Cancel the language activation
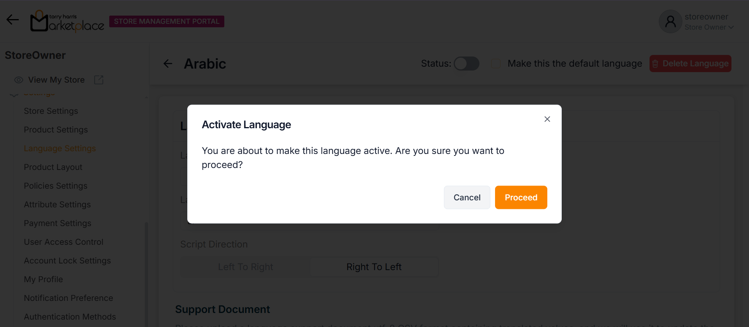The width and height of the screenshot is (749, 327). [x=467, y=198]
